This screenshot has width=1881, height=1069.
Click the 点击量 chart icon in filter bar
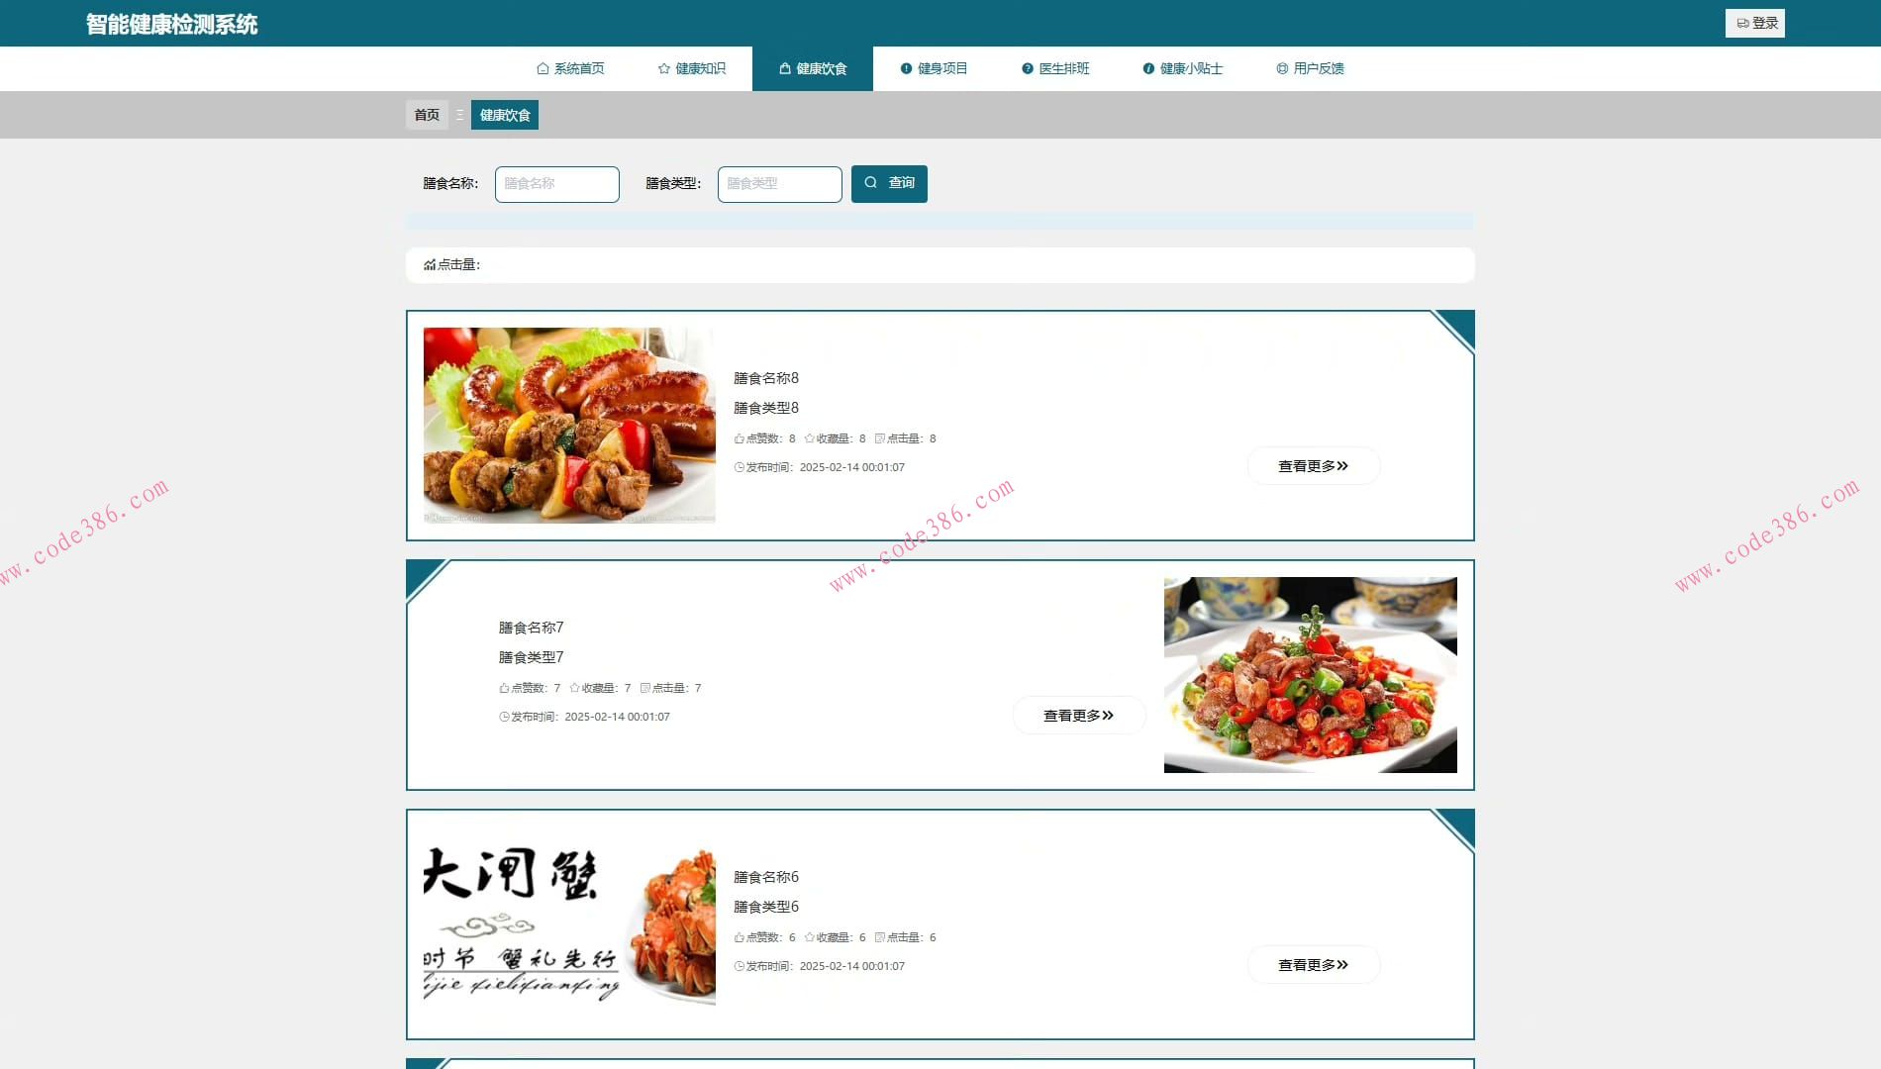coord(428,265)
